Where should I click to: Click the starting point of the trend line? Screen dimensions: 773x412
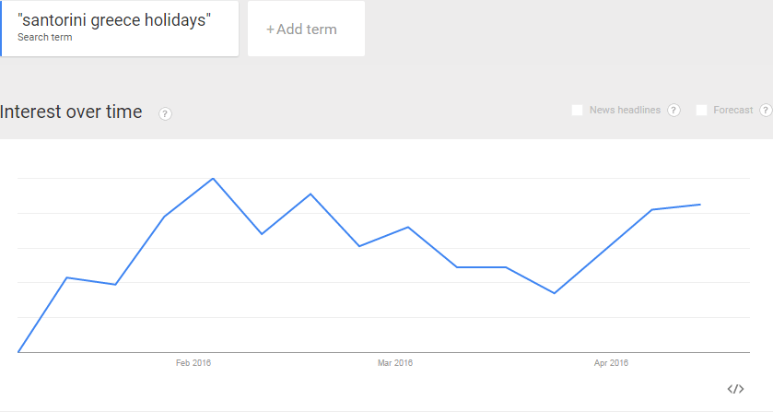[18, 352]
